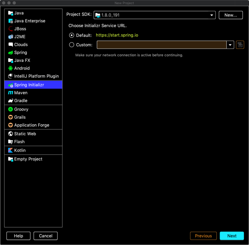The image size is (249, 245).
Task: Expand the Custom URL dropdown arrow
Action: 230,44
